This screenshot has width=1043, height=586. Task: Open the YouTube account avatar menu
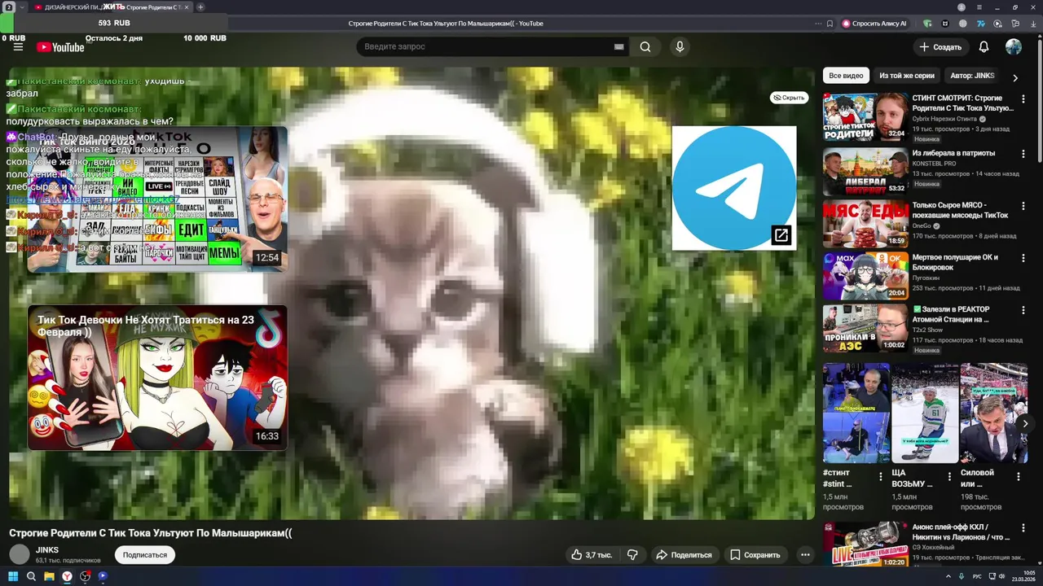[x=1014, y=47]
